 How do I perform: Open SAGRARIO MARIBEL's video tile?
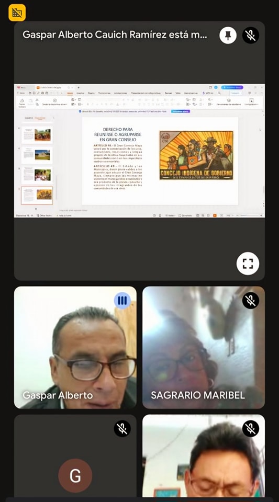204,347
